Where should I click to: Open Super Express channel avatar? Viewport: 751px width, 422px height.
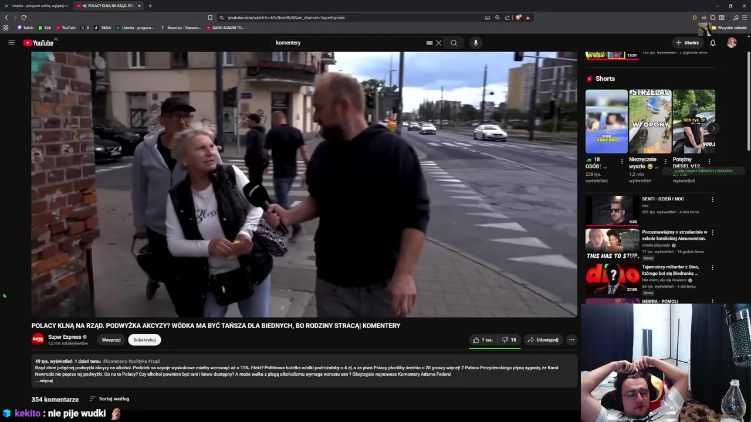point(38,340)
